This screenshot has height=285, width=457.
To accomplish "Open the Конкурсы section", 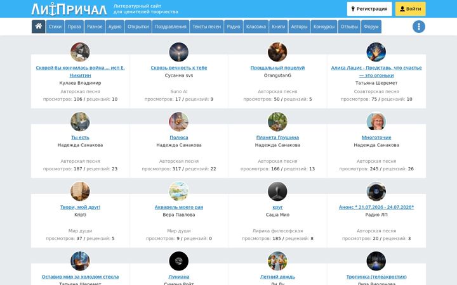I will (324, 27).
